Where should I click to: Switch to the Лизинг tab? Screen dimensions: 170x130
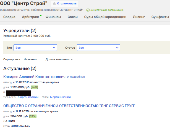pos(138,17)
